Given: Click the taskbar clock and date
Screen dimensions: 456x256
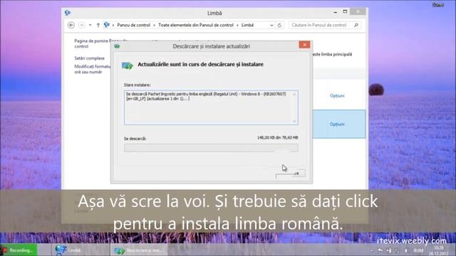Looking at the screenshot, I should [439, 250].
